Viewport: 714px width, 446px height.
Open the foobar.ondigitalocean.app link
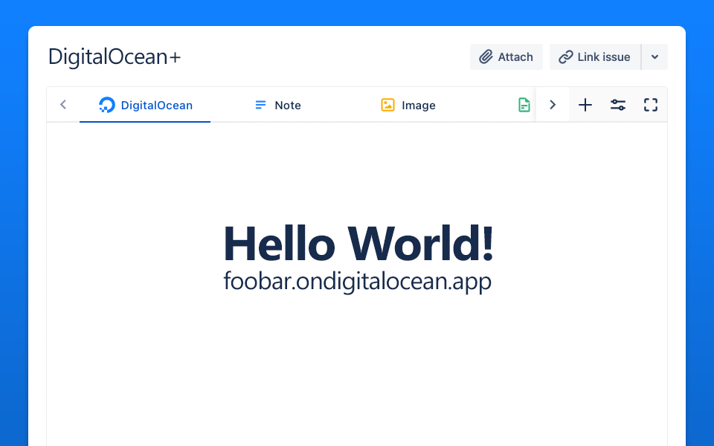tap(358, 282)
